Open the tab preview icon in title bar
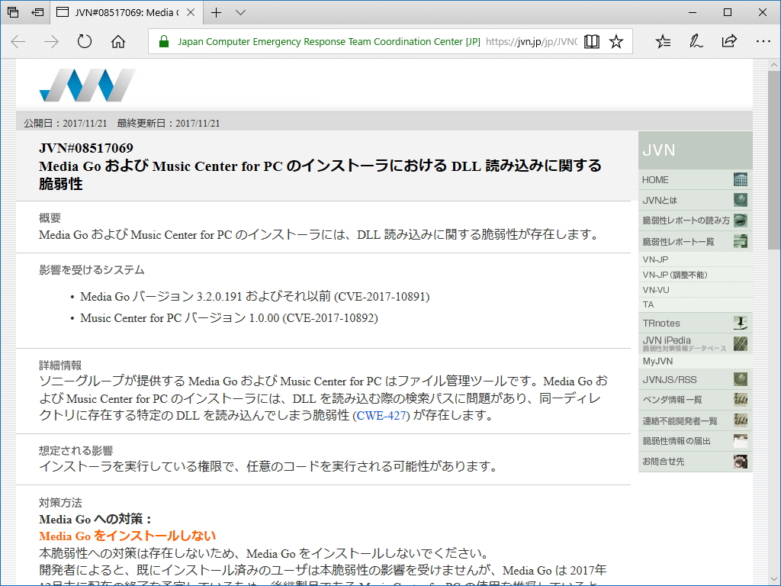781x586 pixels. coord(14,12)
